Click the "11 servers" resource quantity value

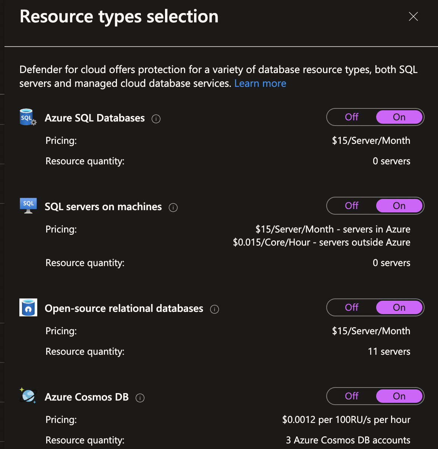pyautogui.click(x=389, y=351)
